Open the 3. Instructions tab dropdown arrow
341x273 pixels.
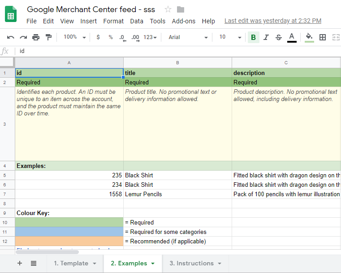tap(220, 264)
